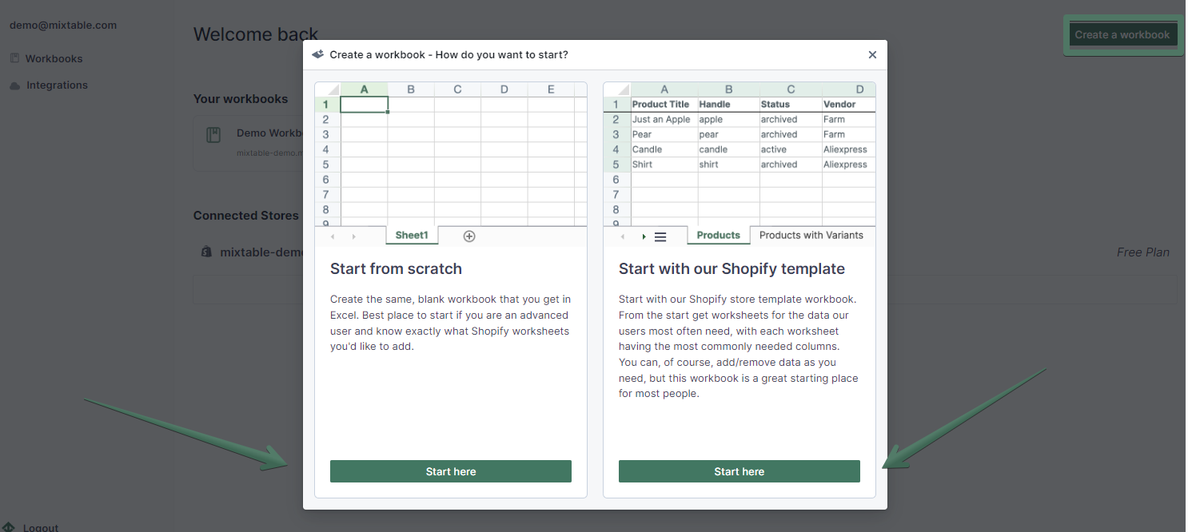Image resolution: width=1188 pixels, height=532 pixels.
Task: Click row 5 header in blank preview
Action: coord(328,165)
